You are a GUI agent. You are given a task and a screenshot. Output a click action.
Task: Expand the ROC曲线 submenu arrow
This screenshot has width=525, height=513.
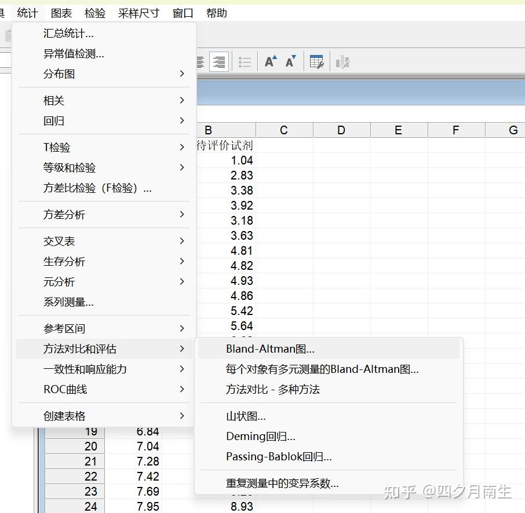[x=181, y=390]
